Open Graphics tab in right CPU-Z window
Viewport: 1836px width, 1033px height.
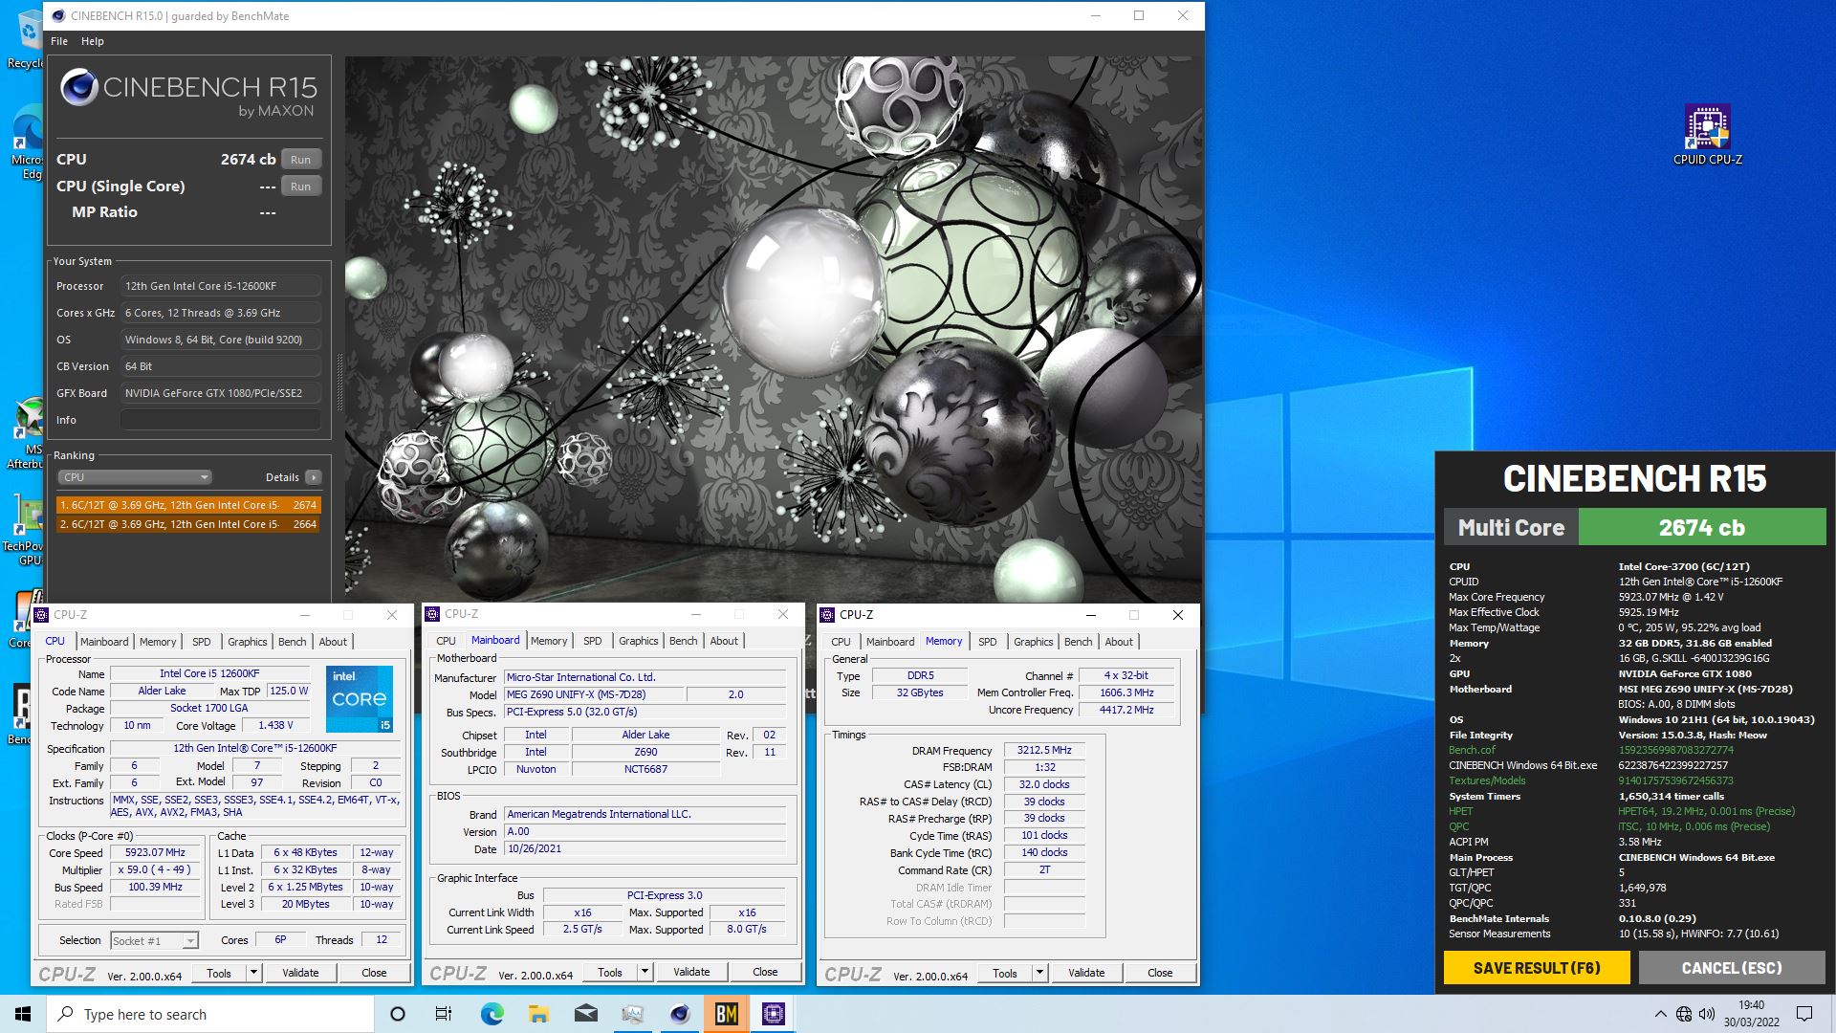[x=1034, y=642]
